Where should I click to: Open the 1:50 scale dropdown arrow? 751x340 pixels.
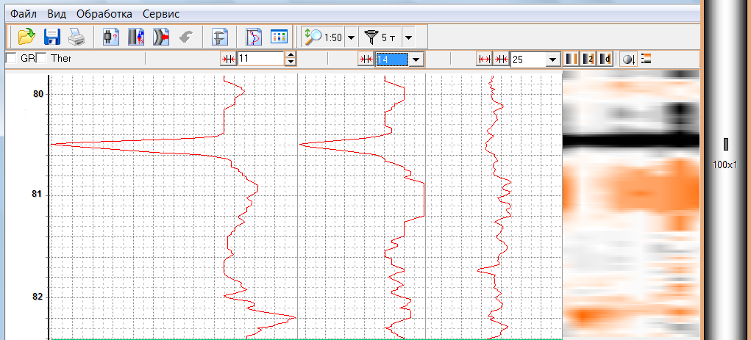click(351, 37)
